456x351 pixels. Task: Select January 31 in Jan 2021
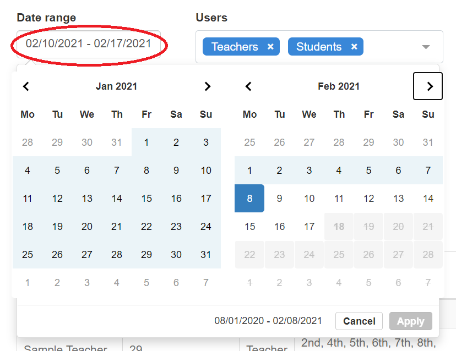tap(205, 255)
